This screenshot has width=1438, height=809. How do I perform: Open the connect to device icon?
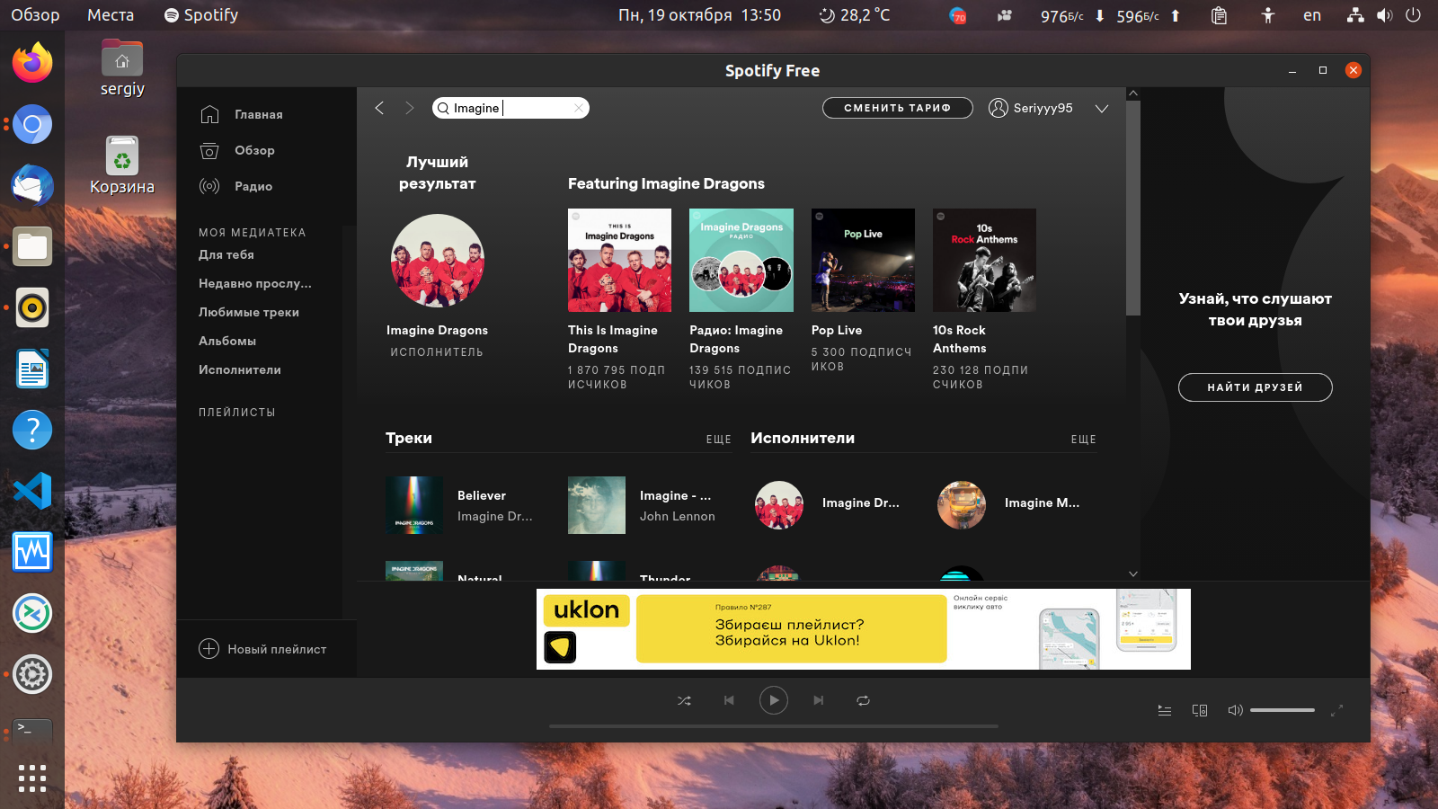pos(1200,710)
